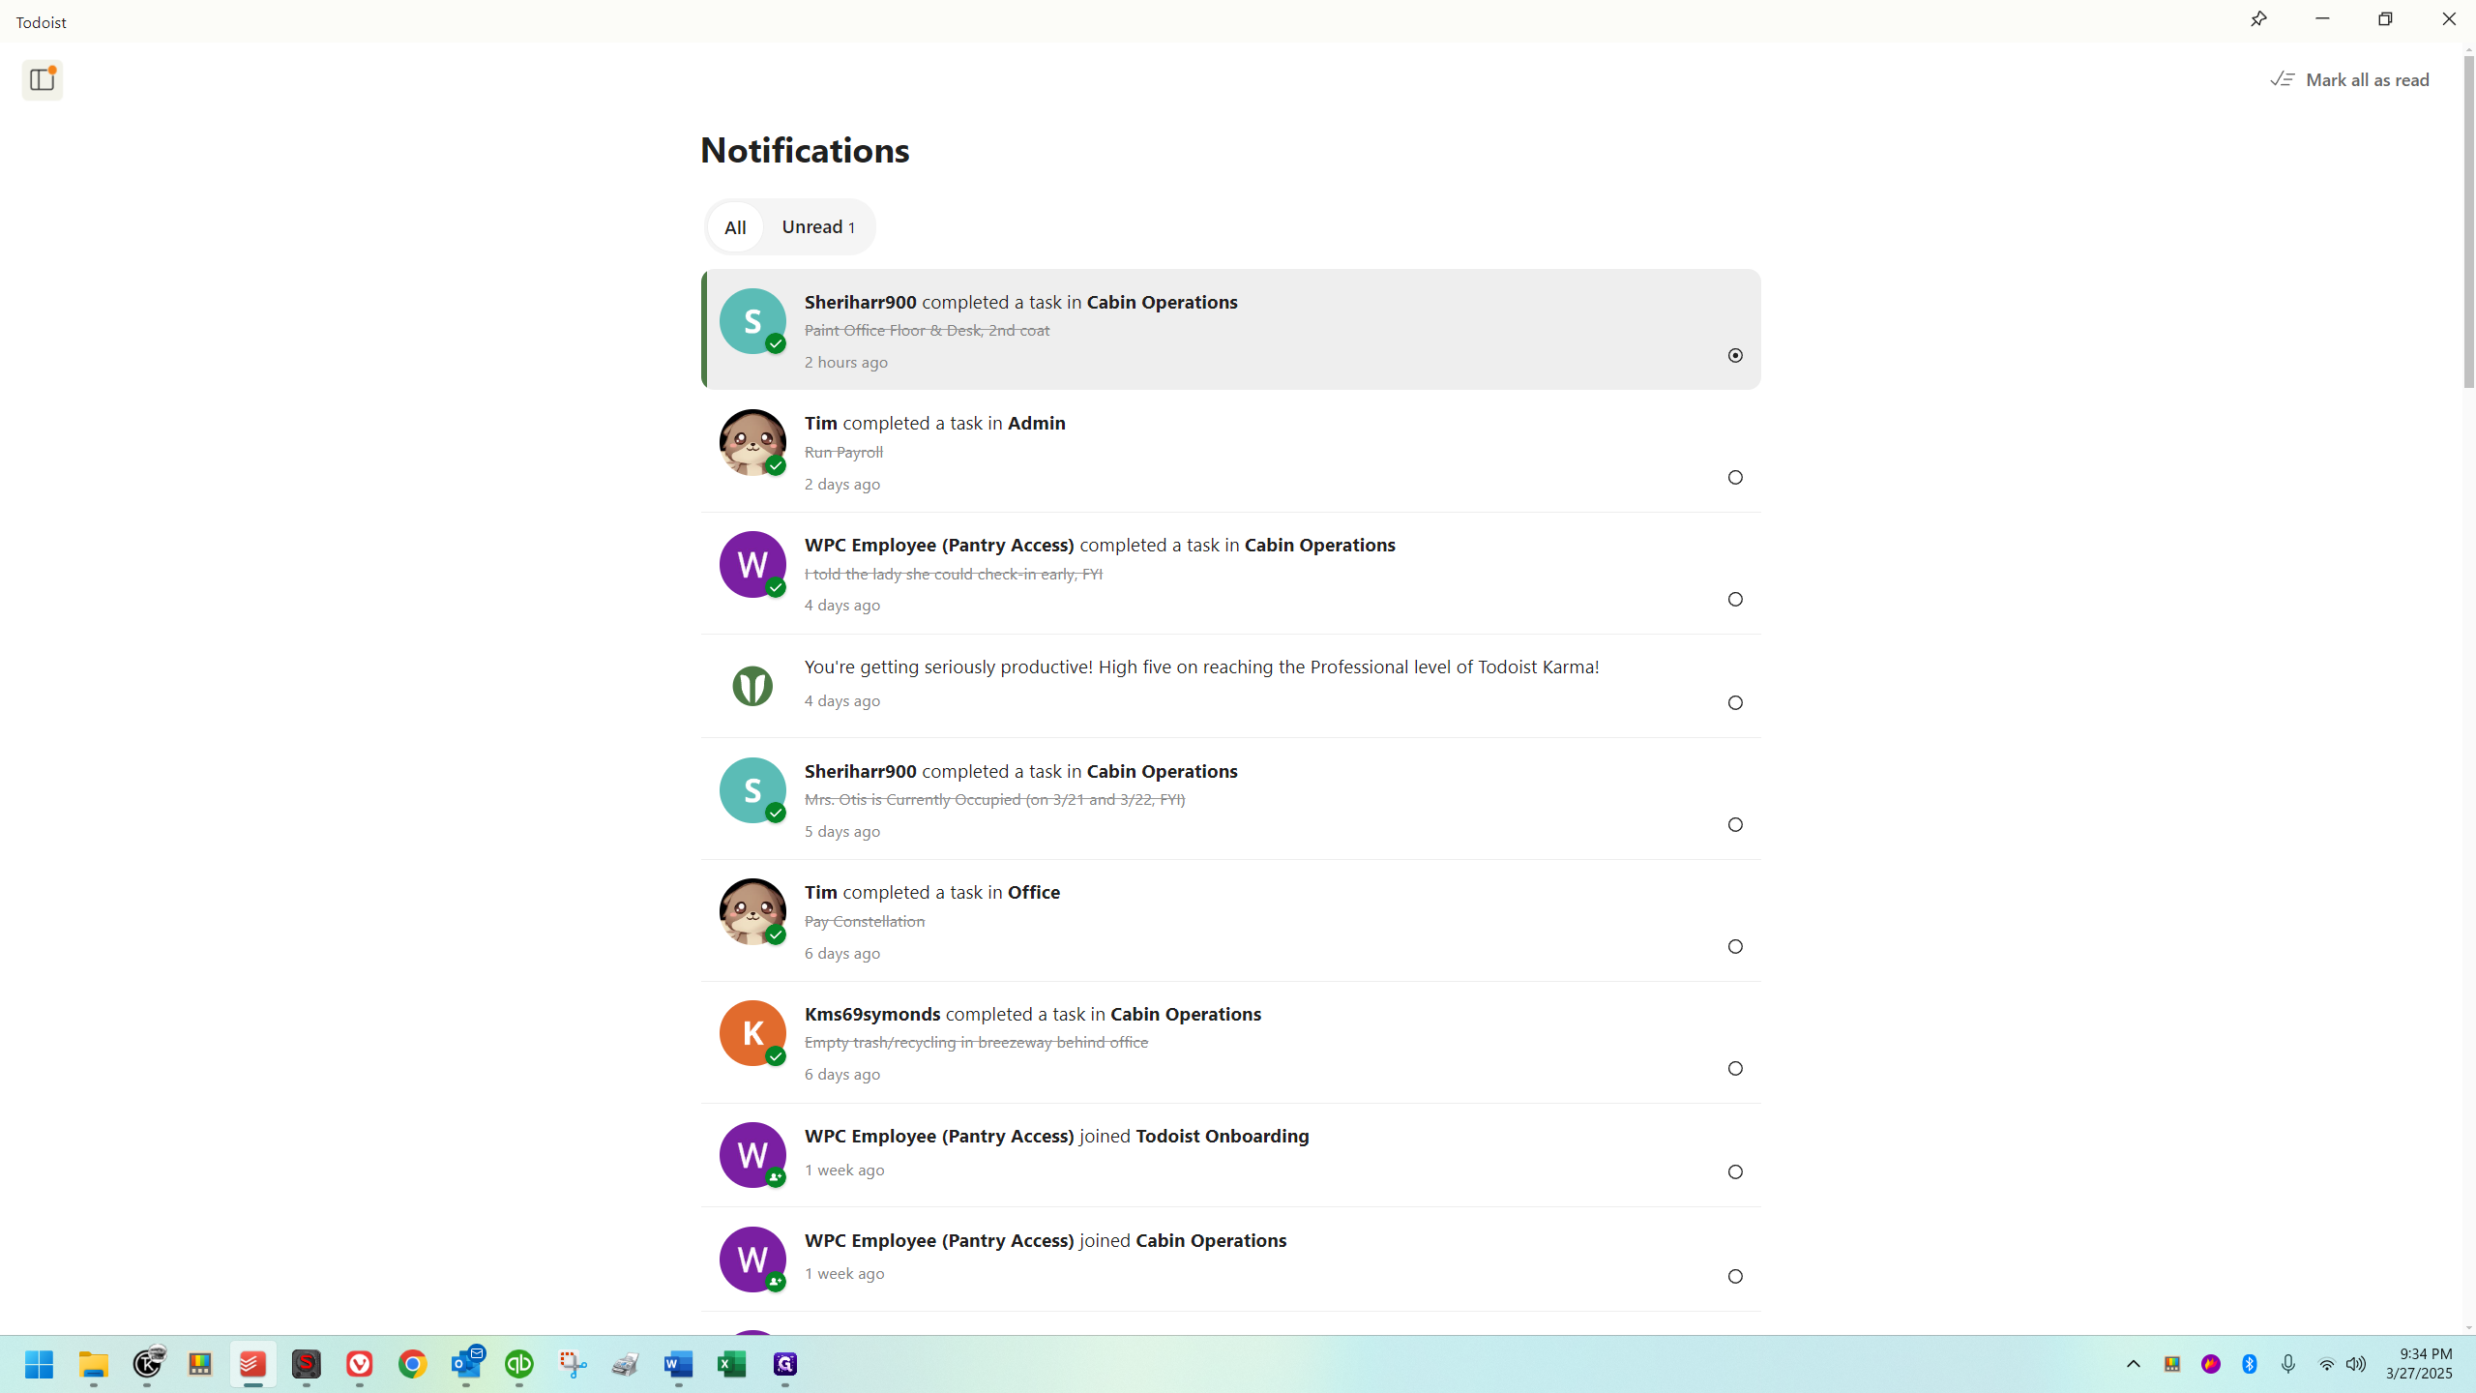Toggle read marker on Pay Constellation notification
Viewport: 2476px width, 1393px height.
pos(1735,947)
